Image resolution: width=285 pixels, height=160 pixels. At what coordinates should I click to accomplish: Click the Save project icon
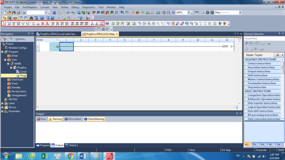coord(14,13)
